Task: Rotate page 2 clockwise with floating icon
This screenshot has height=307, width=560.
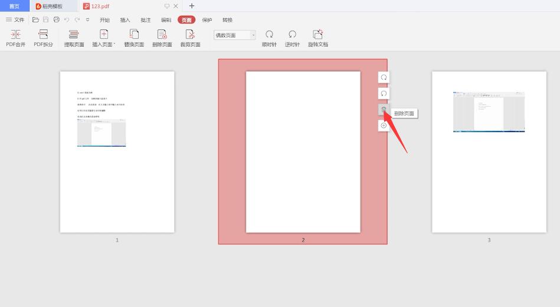Action: pyautogui.click(x=384, y=77)
